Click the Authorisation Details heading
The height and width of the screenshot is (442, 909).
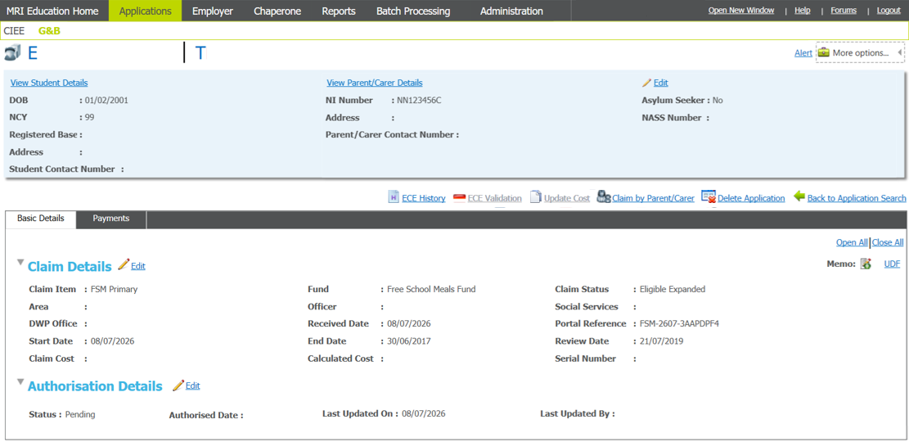(x=95, y=386)
